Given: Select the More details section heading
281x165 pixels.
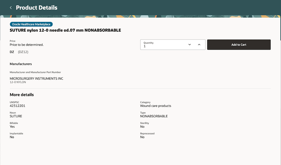Looking at the screenshot, I should click(22, 95).
